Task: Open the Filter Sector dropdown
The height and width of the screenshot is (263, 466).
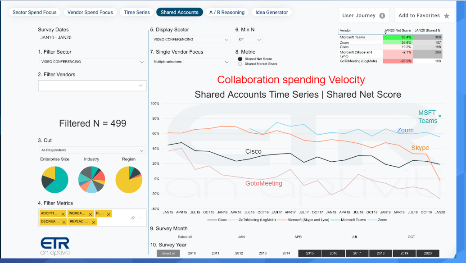Action: tap(92, 62)
